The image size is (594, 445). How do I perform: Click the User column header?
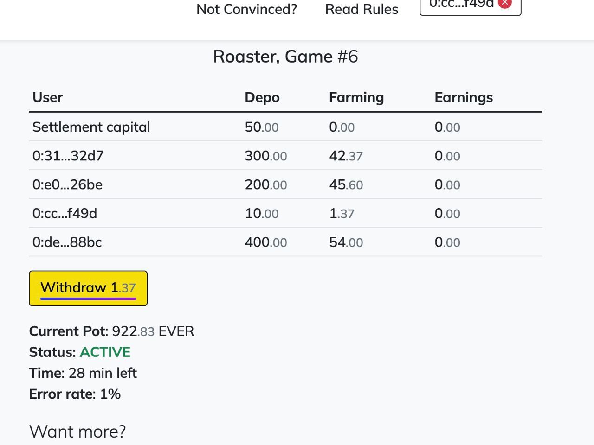[x=48, y=97]
